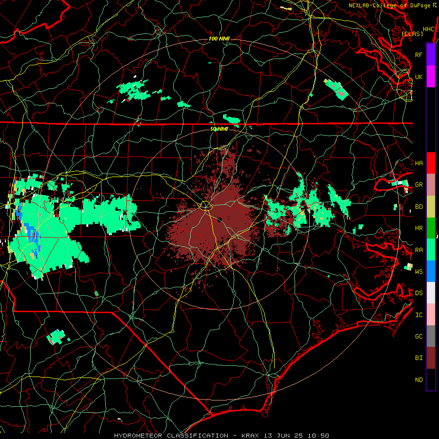Screen dimensions: 439x439
Task: Click the "KRAX" radar site identifier
Action: pos(250,436)
